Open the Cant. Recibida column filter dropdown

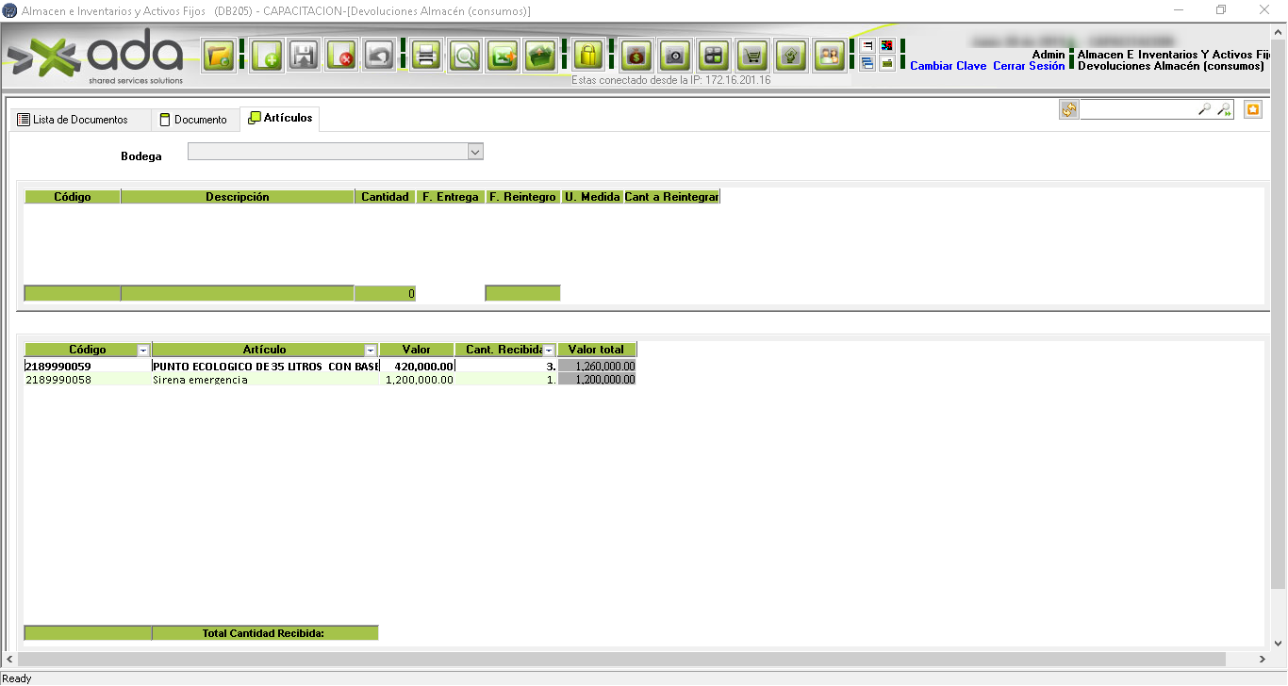[x=549, y=350]
